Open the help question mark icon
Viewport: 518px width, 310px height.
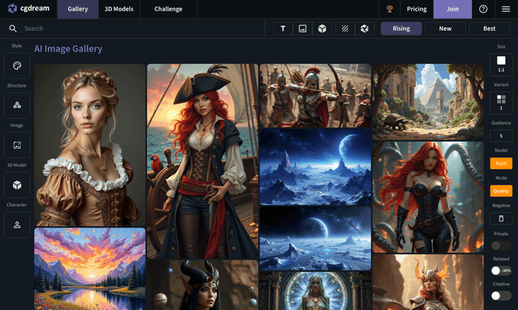point(483,9)
